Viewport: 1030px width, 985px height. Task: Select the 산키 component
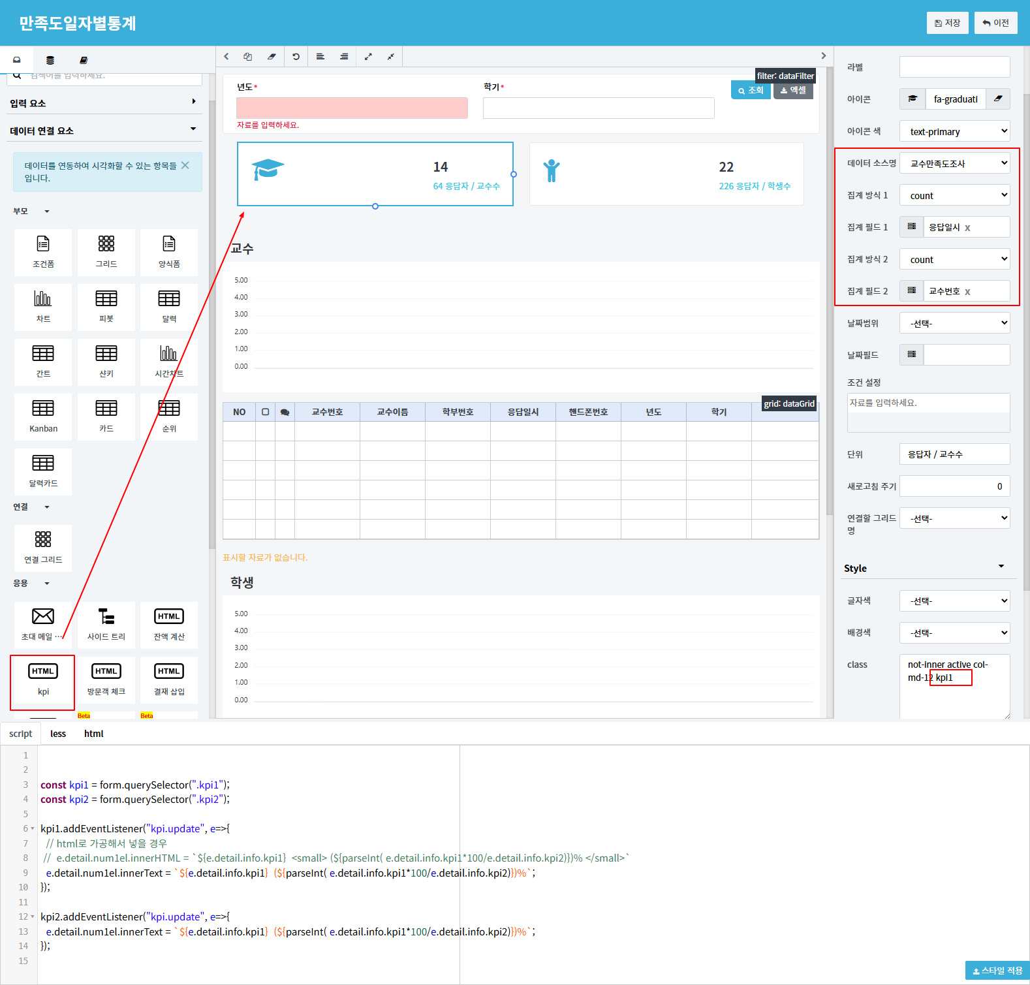coord(106,362)
